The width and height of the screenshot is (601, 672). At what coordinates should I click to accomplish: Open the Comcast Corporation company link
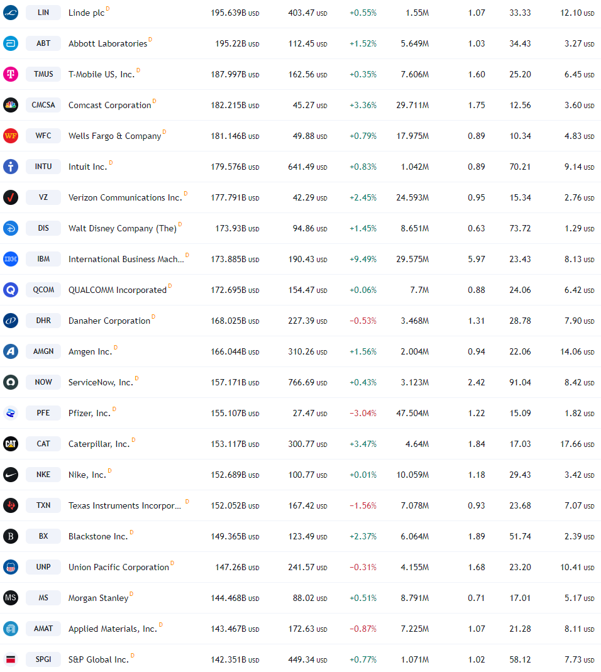pyautogui.click(x=110, y=106)
